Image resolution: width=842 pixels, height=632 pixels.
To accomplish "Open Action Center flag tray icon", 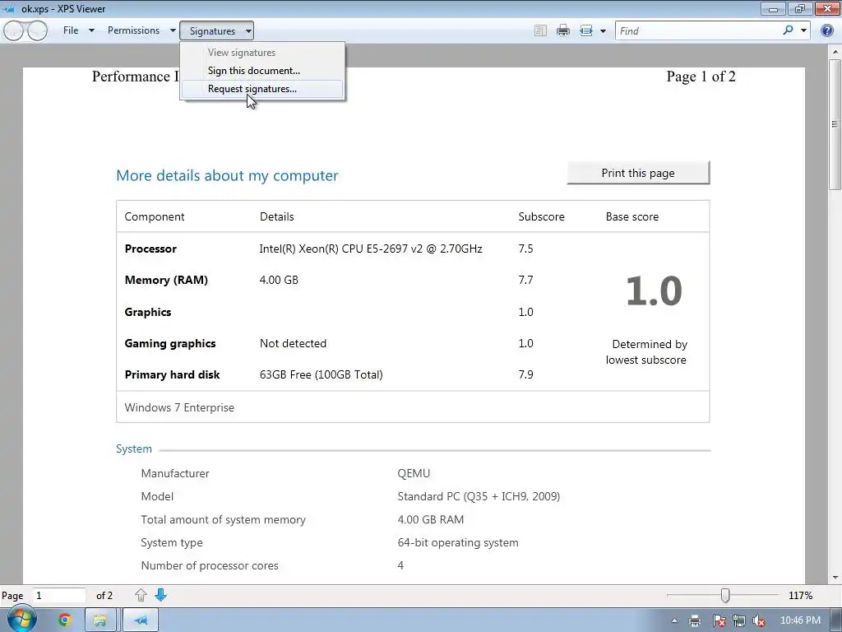I will click(719, 620).
